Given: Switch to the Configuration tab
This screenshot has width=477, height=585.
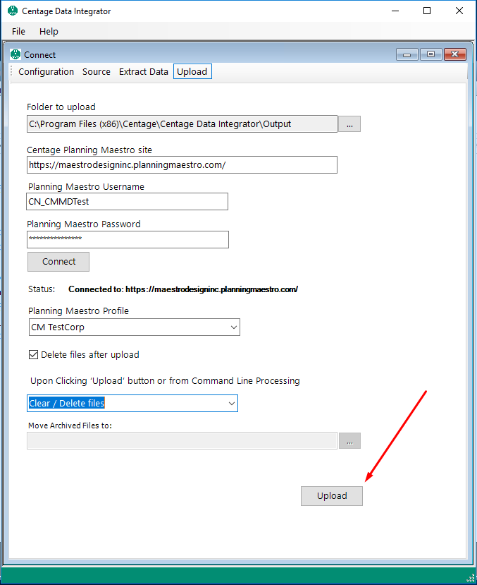Looking at the screenshot, I should pyautogui.click(x=47, y=72).
